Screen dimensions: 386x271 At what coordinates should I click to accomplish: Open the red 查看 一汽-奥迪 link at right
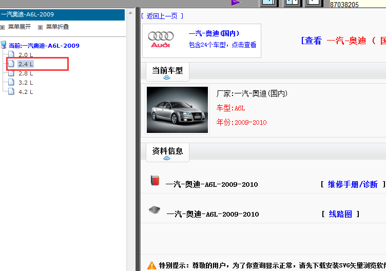tap(343, 41)
